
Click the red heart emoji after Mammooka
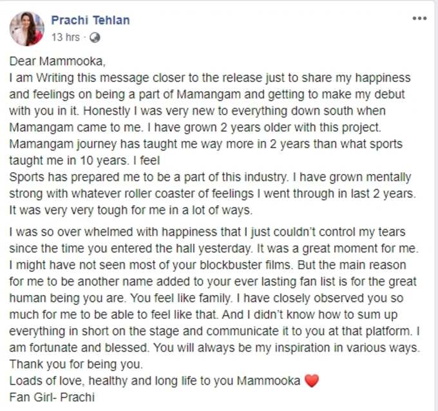[312, 381]
